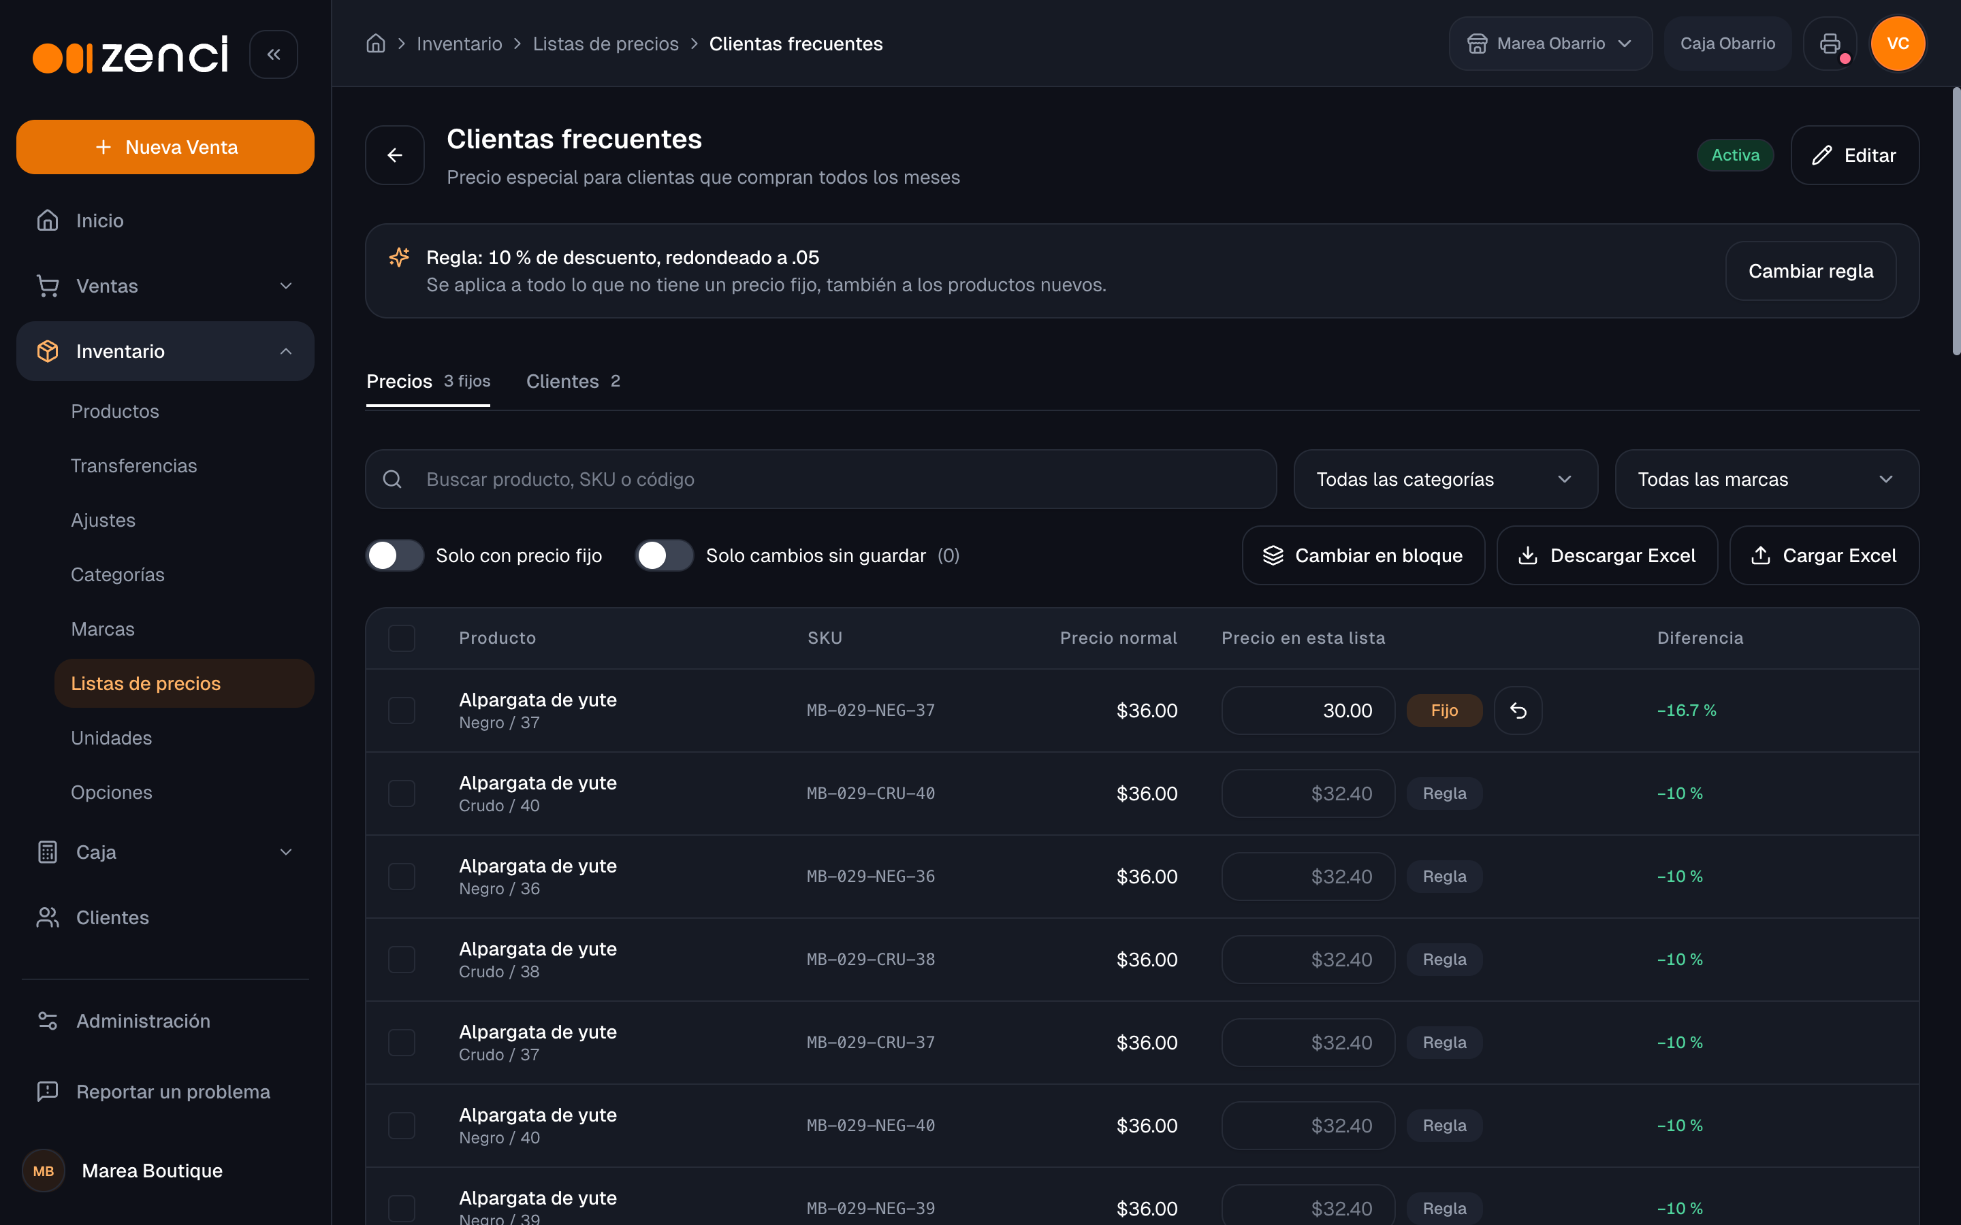Check the row for MB-029-NEG-37

tap(401, 710)
